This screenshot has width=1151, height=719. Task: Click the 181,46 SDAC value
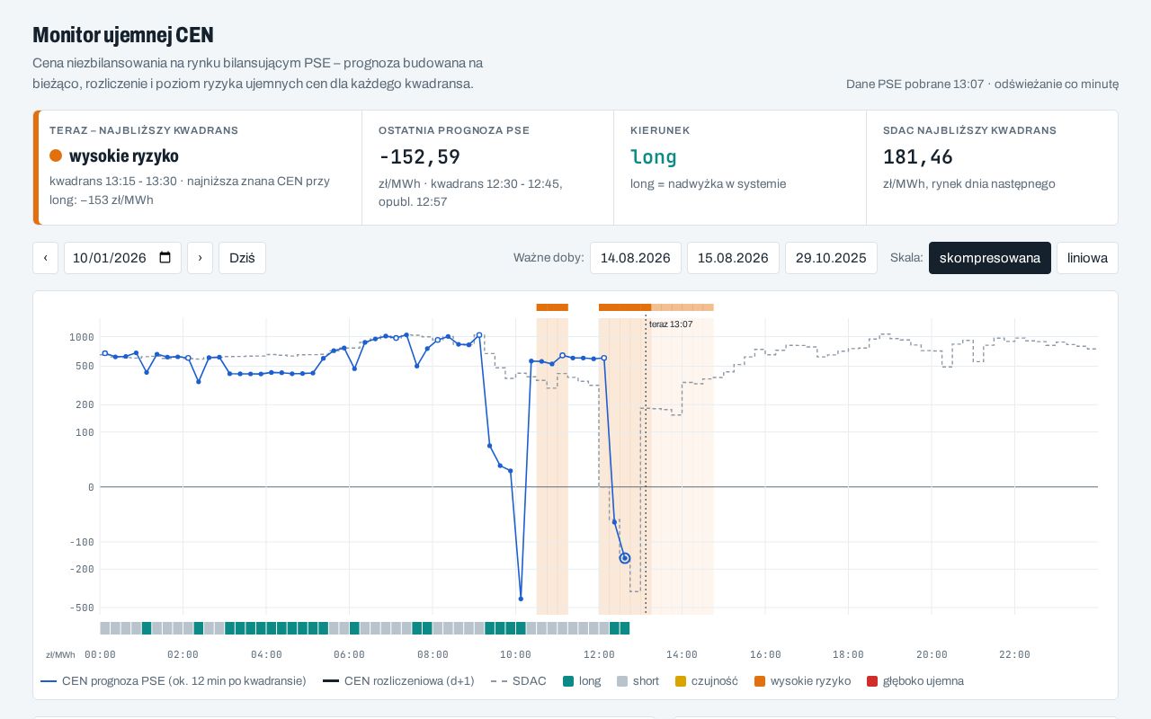coord(918,157)
